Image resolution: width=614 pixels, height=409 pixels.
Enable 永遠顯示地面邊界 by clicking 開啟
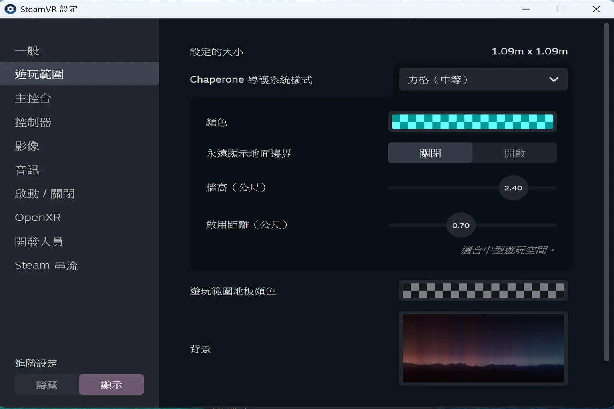pyautogui.click(x=514, y=153)
